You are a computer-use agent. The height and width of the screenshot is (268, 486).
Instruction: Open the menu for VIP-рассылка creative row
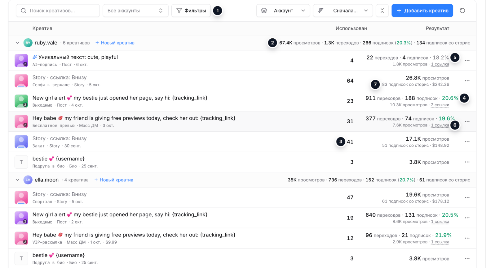point(467,238)
